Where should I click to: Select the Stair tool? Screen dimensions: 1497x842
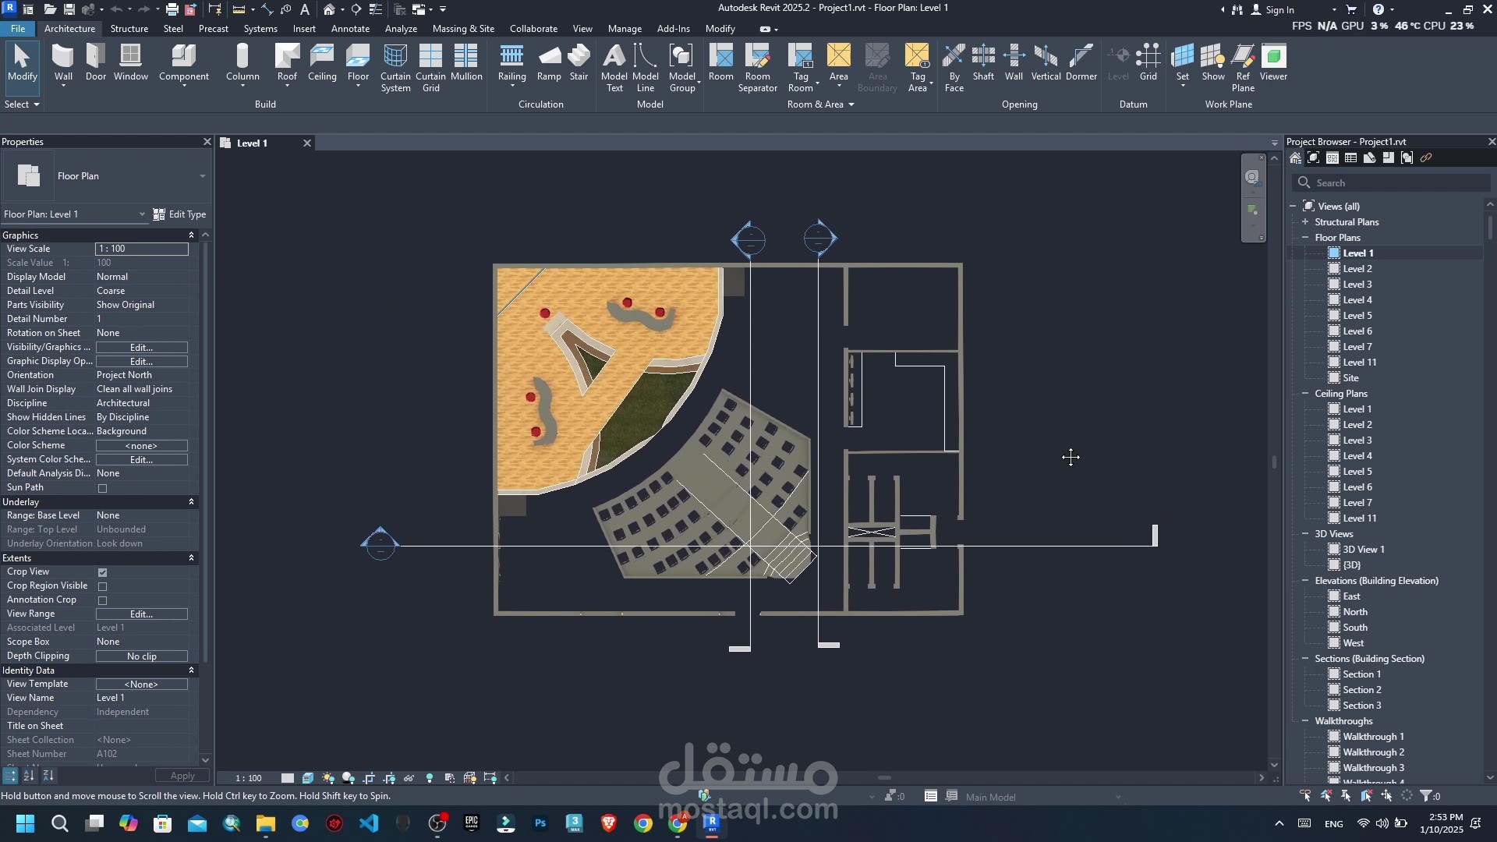pos(579,62)
